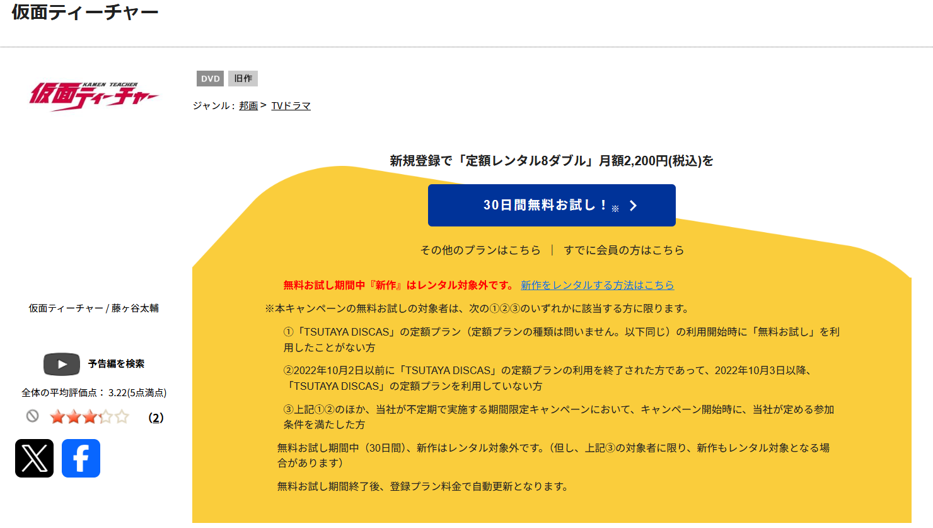
Task: Click the YouTube play icon for trailer search
Action: click(x=61, y=364)
